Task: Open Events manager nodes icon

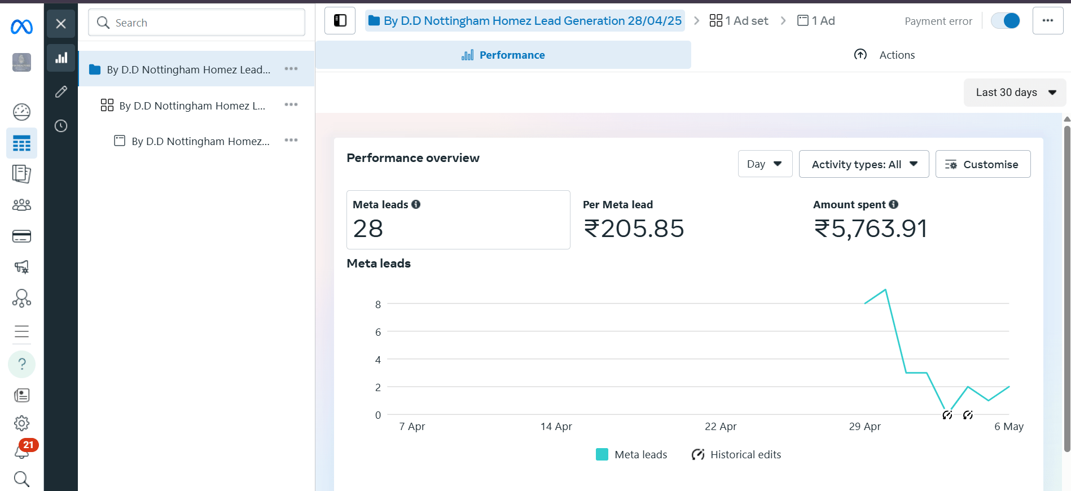Action: [x=21, y=298]
